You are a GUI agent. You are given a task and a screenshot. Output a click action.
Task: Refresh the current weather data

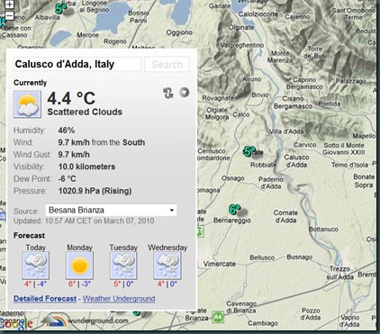[168, 93]
